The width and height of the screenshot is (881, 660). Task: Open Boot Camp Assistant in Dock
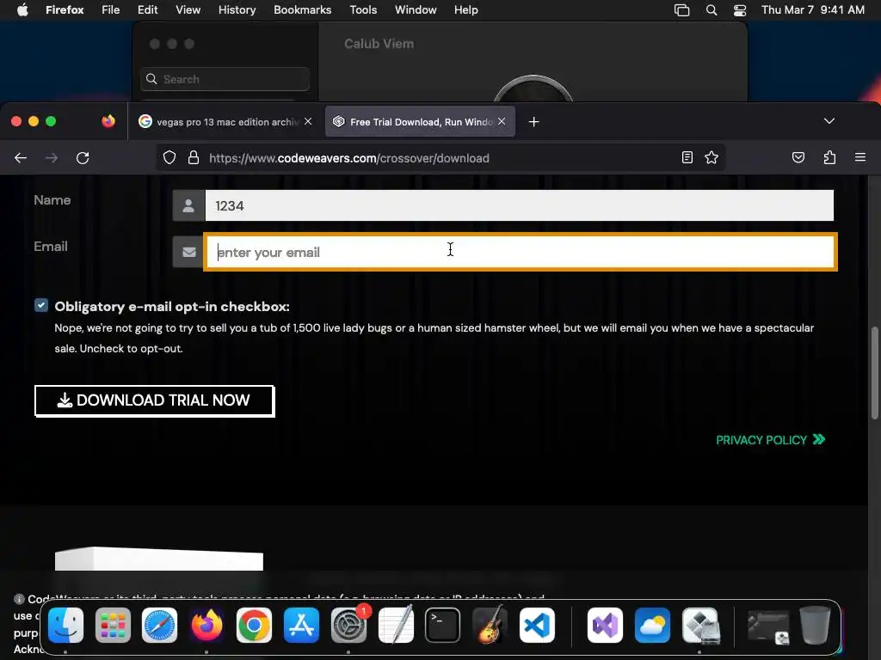pos(700,625)
